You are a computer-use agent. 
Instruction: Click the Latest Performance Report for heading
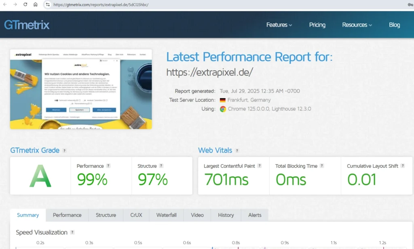249,57
